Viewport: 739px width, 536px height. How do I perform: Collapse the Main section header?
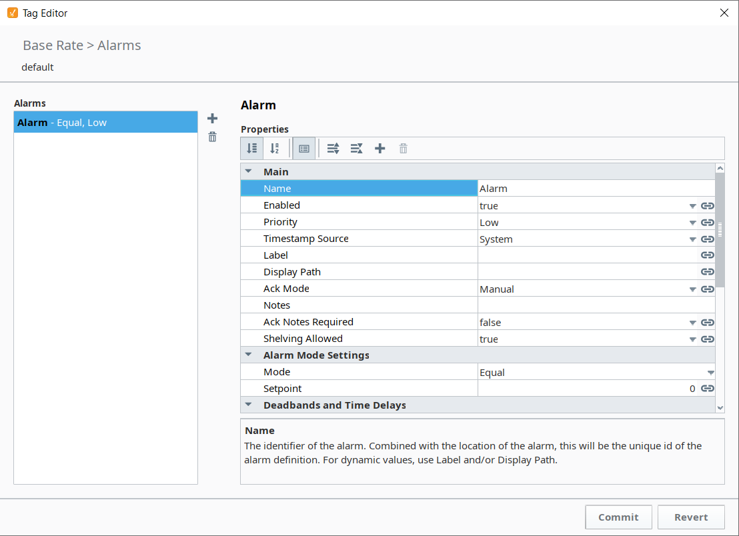(248, 171)
